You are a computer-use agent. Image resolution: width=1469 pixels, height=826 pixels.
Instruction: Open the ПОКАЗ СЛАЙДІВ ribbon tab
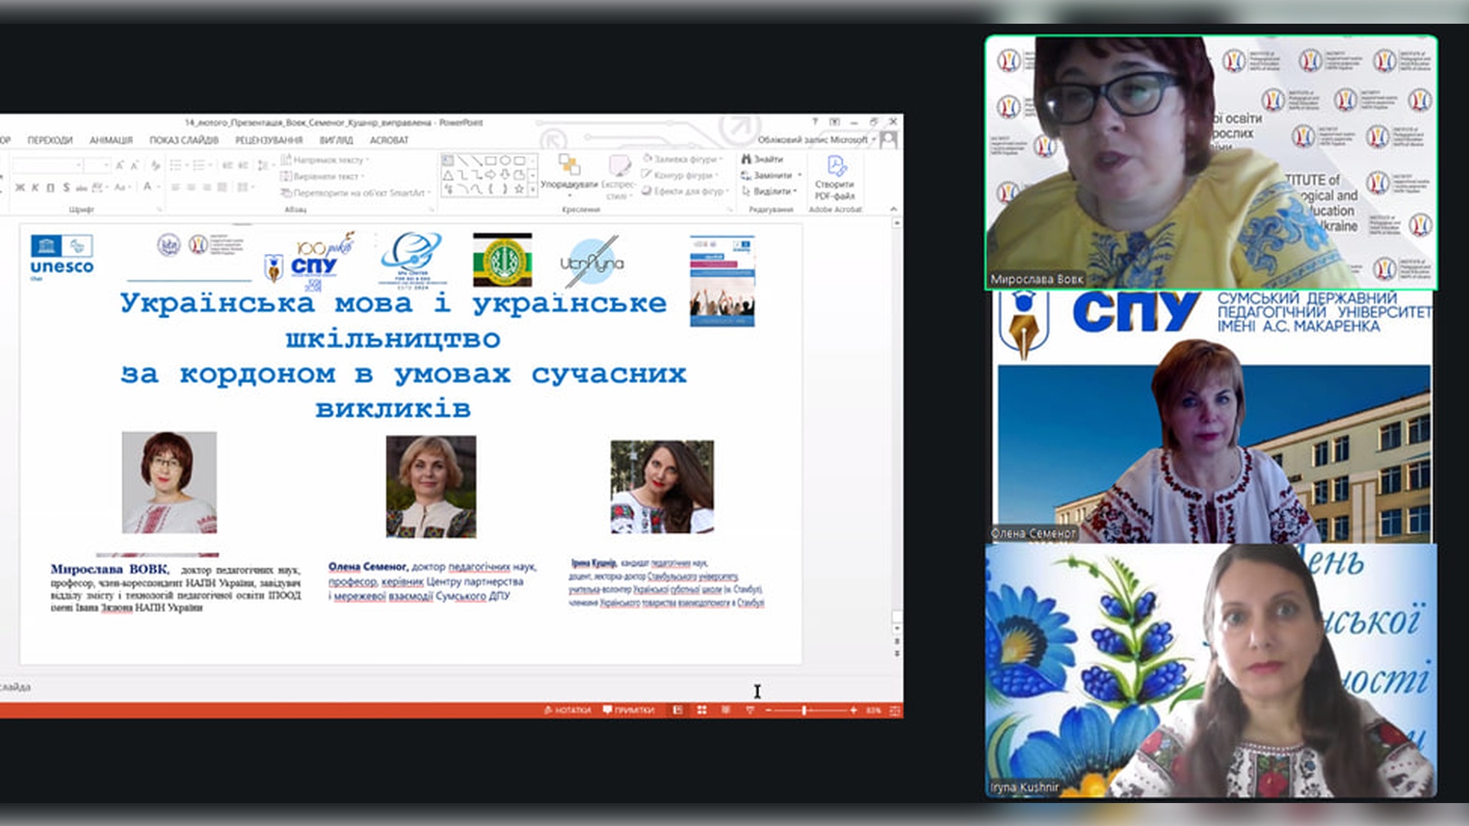(x=184, y=140)
